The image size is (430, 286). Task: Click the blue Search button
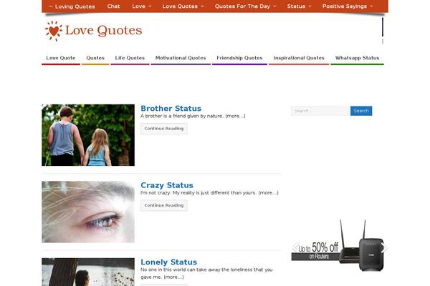[x=361, y=111]
